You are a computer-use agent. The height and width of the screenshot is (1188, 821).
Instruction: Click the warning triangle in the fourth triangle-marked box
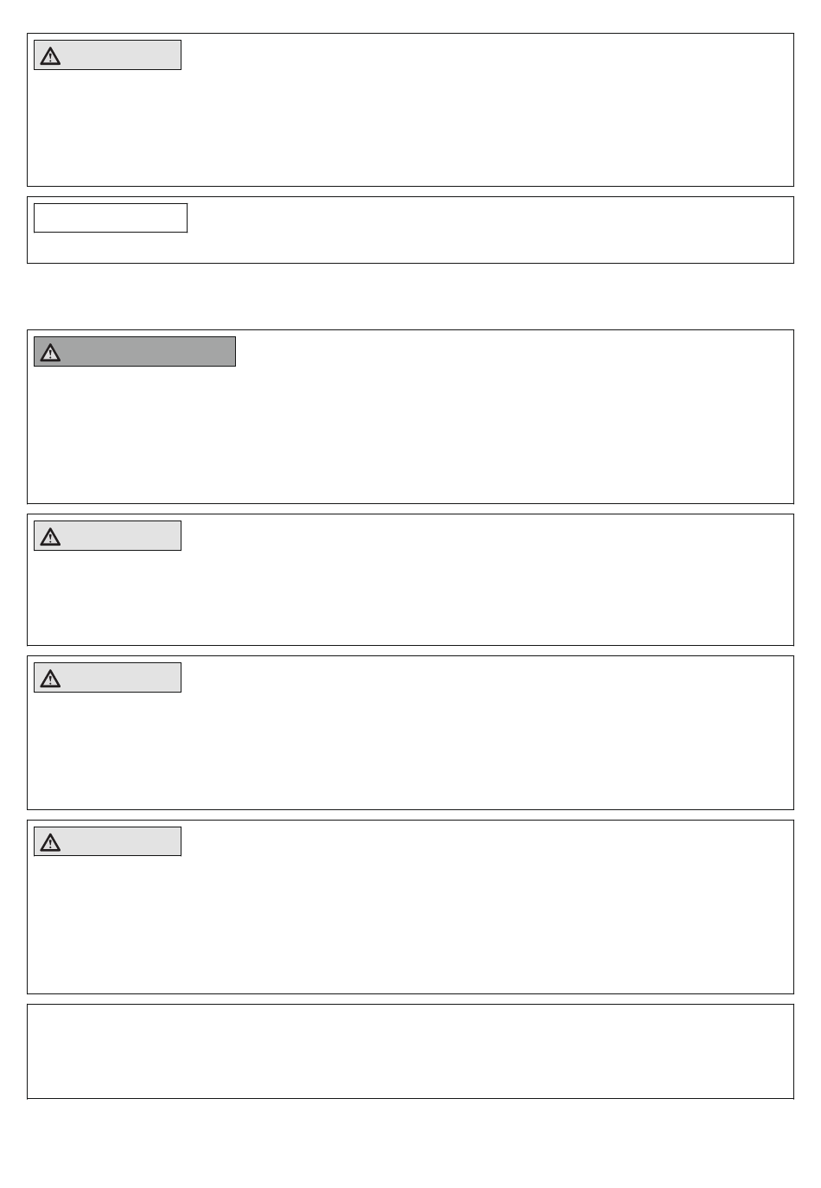tap(50, 679)
